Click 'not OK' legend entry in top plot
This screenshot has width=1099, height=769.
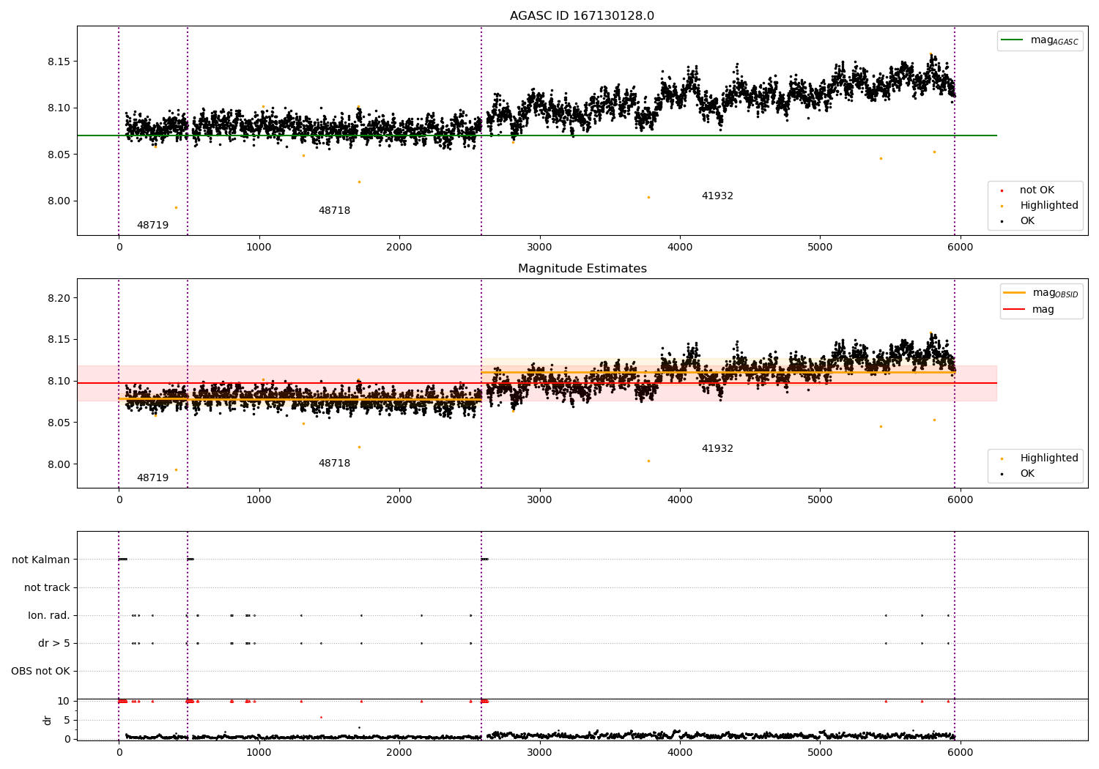point(1037,190)
